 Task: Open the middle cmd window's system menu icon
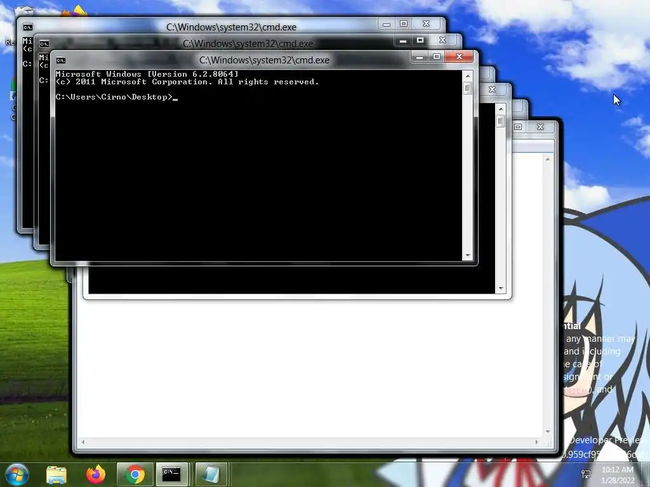[44, 44]
